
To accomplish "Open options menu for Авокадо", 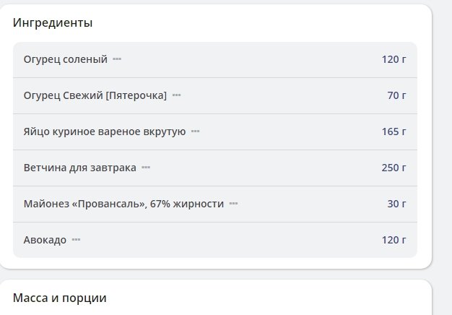I will point(76,240).
